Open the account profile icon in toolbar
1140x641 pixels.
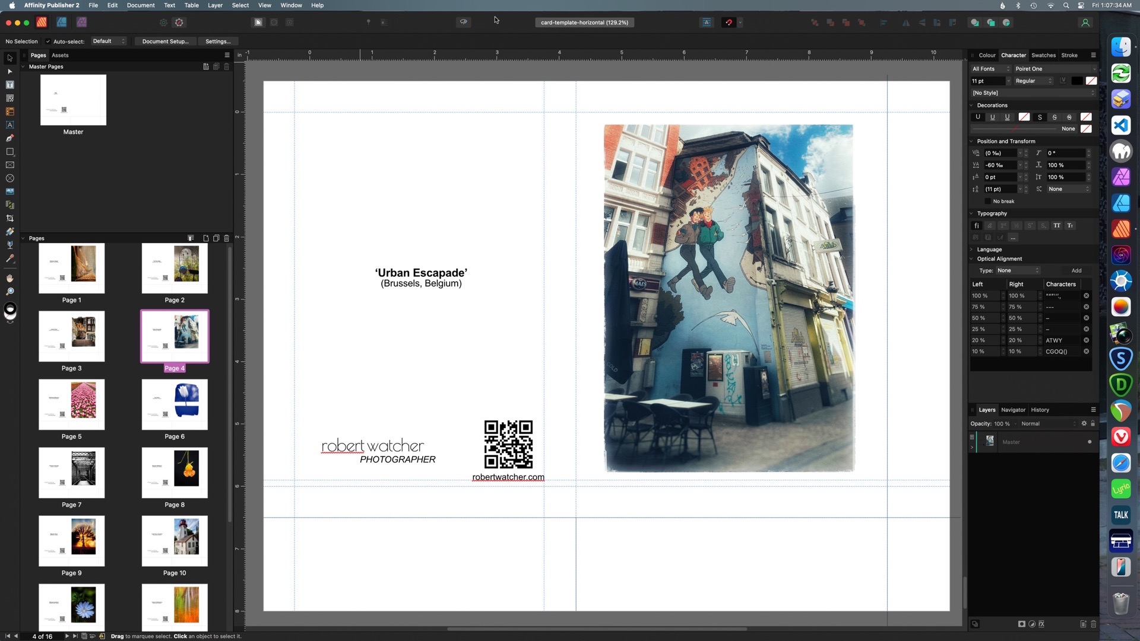pos(1085,23)
